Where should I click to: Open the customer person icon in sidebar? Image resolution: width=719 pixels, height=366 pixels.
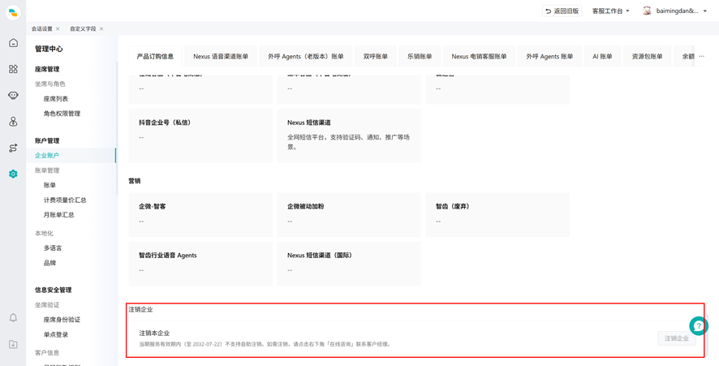point(13,122)
